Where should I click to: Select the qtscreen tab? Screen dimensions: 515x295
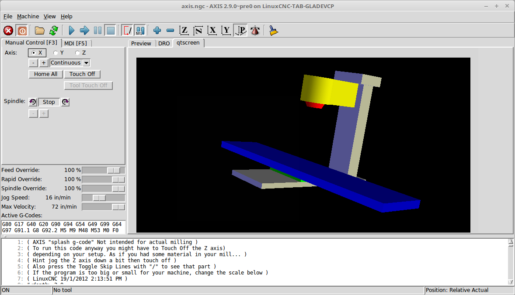tap(188, 43)
